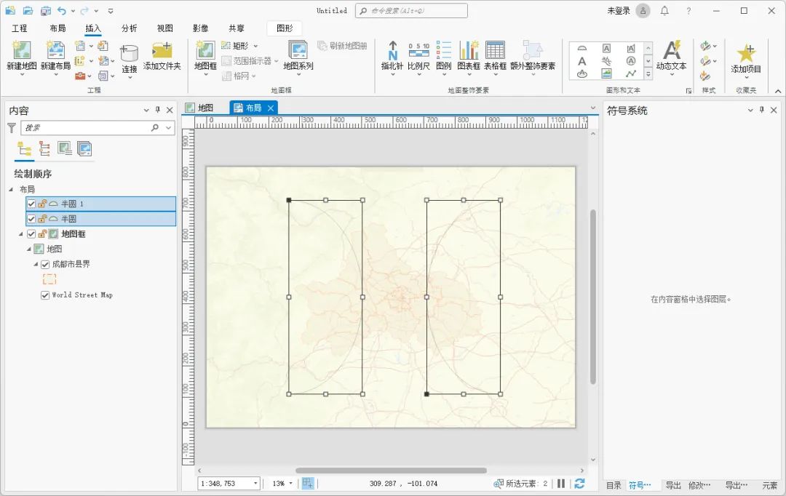The image size is (786, 496).
Task: Open the 影像 (Imagery) ribbon tab
Action: pos(201,28)
